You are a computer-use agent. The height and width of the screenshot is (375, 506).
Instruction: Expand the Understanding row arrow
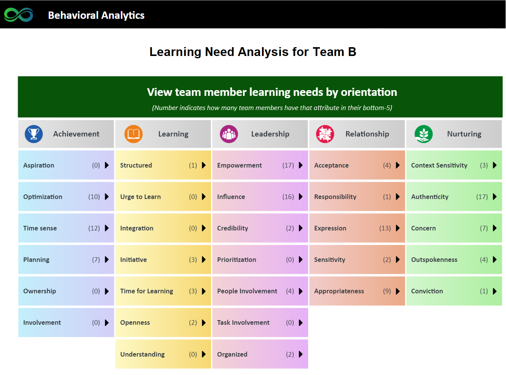(204, 354)
